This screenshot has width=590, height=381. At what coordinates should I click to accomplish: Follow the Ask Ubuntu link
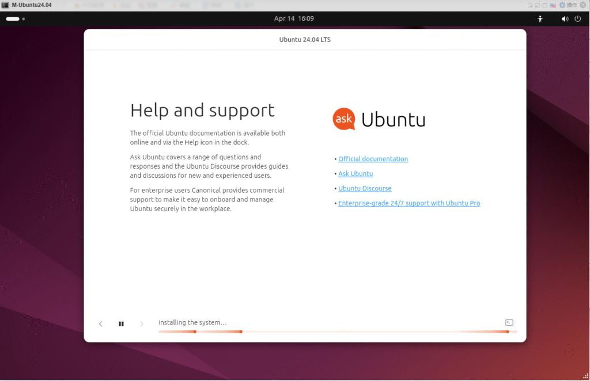point(355,174)
